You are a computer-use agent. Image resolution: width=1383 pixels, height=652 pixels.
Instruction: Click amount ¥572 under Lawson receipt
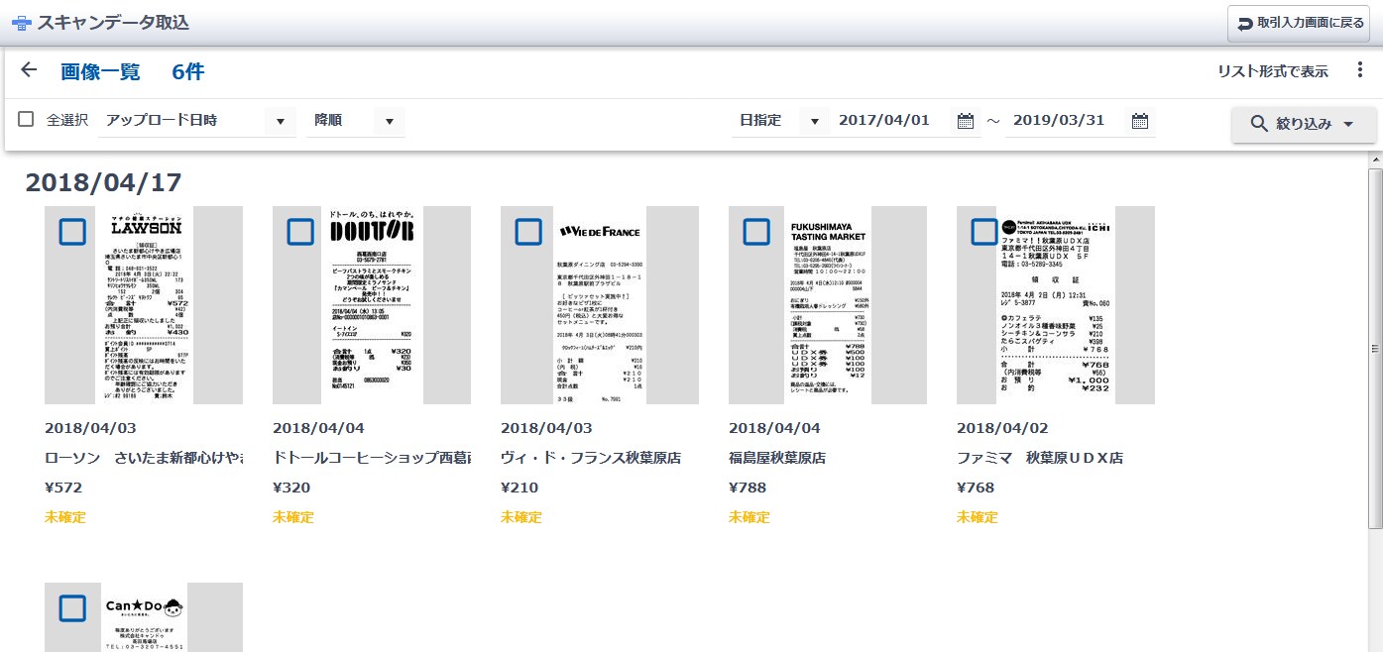coord(63,488)
